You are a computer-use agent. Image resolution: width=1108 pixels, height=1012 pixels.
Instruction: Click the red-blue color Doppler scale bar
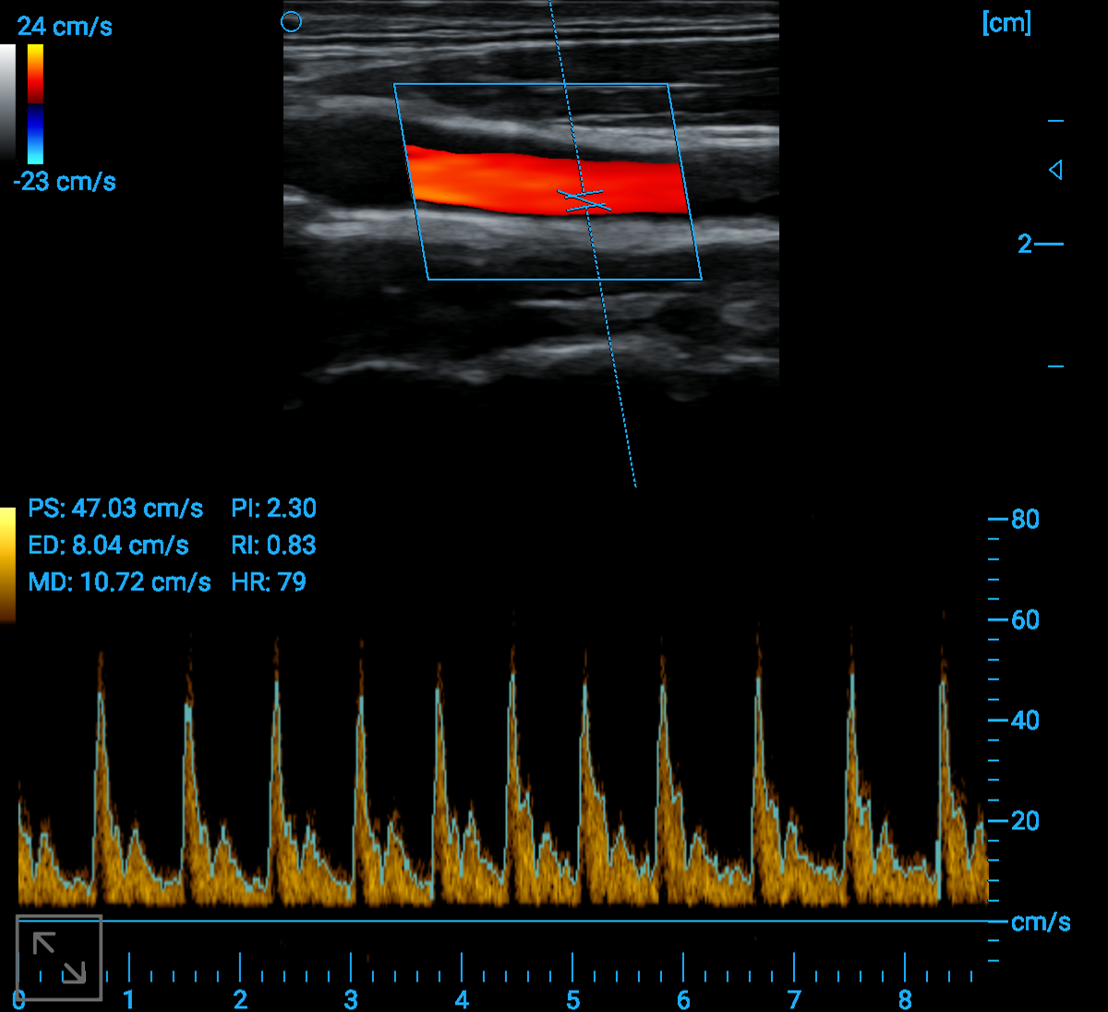tap(35, 104)
